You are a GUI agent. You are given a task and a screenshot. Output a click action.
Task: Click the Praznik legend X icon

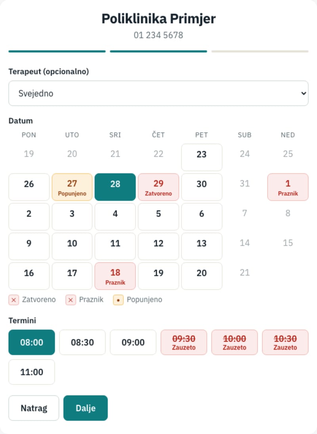[x=71, y=300]
